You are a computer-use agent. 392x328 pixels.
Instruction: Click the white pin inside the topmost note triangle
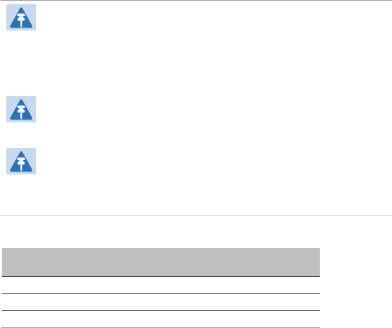click(21, 19)
